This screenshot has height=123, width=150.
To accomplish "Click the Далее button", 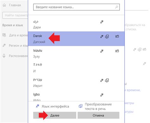I will [x=55, y=115].
